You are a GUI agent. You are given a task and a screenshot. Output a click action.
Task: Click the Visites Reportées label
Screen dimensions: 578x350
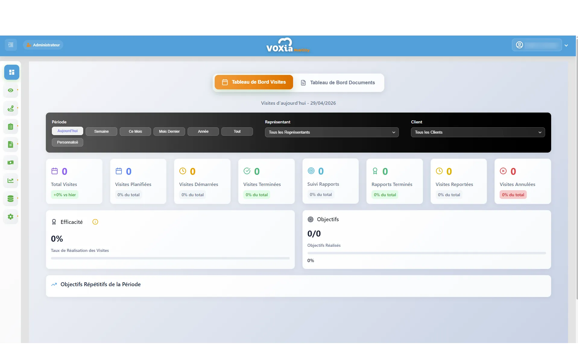[454, 184]
